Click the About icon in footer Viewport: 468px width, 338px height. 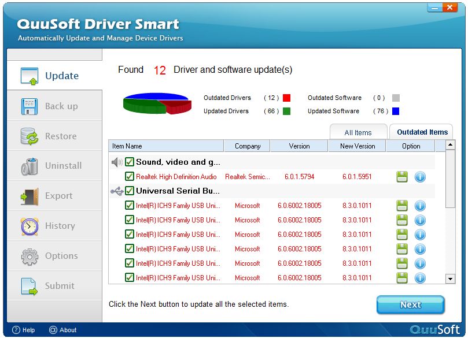[53, 330]
